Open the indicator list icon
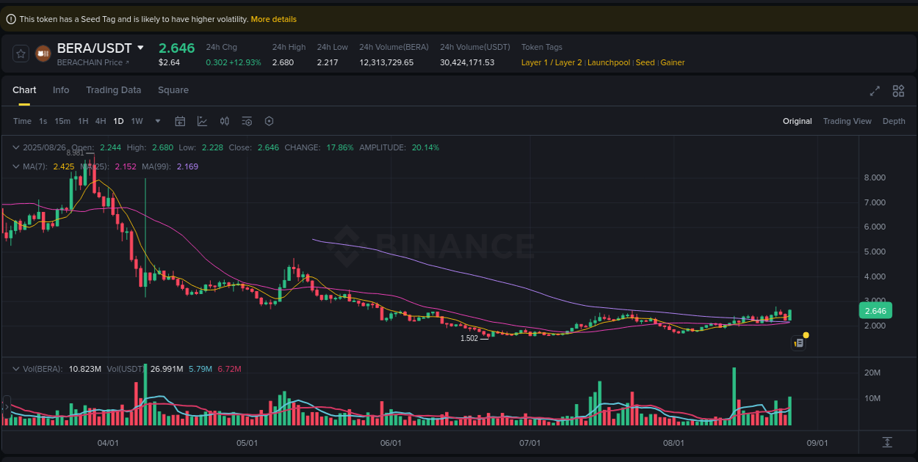Screen dimensions: 918x462 point(247,121)
